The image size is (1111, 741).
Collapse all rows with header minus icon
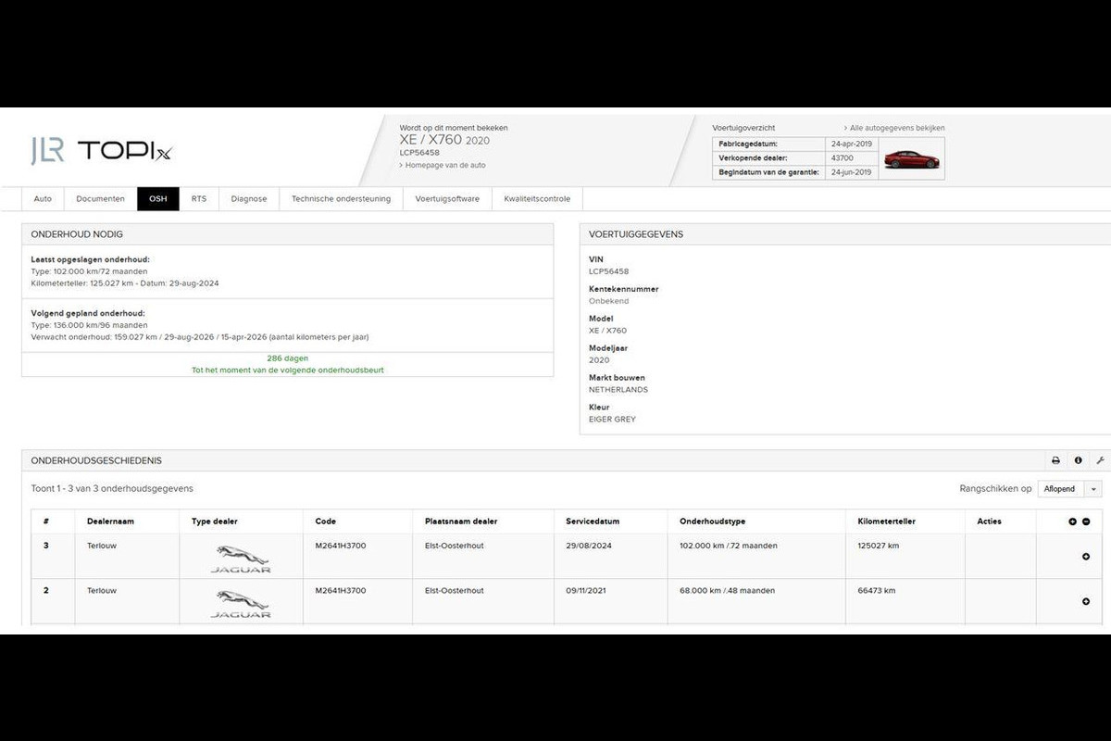pos(1086,521)
